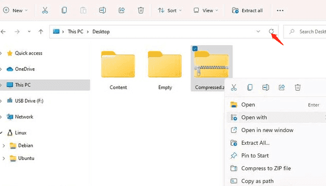Screen dimensions: 326x186
Task: Click the Rename icon in the context menu
Action: click(266, 88)
